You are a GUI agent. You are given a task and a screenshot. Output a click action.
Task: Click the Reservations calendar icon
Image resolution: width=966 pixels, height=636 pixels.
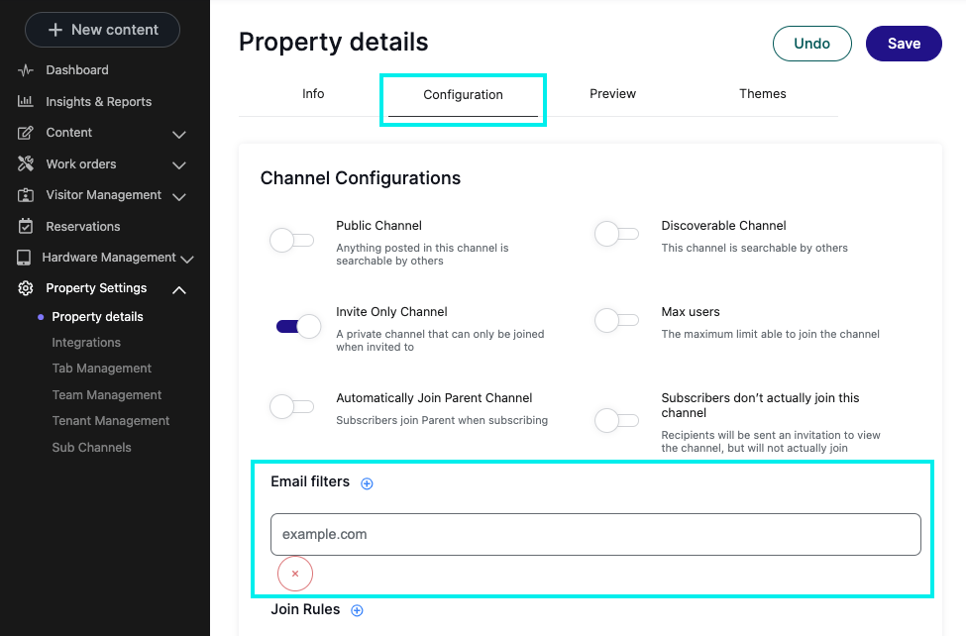pos(25,226)
